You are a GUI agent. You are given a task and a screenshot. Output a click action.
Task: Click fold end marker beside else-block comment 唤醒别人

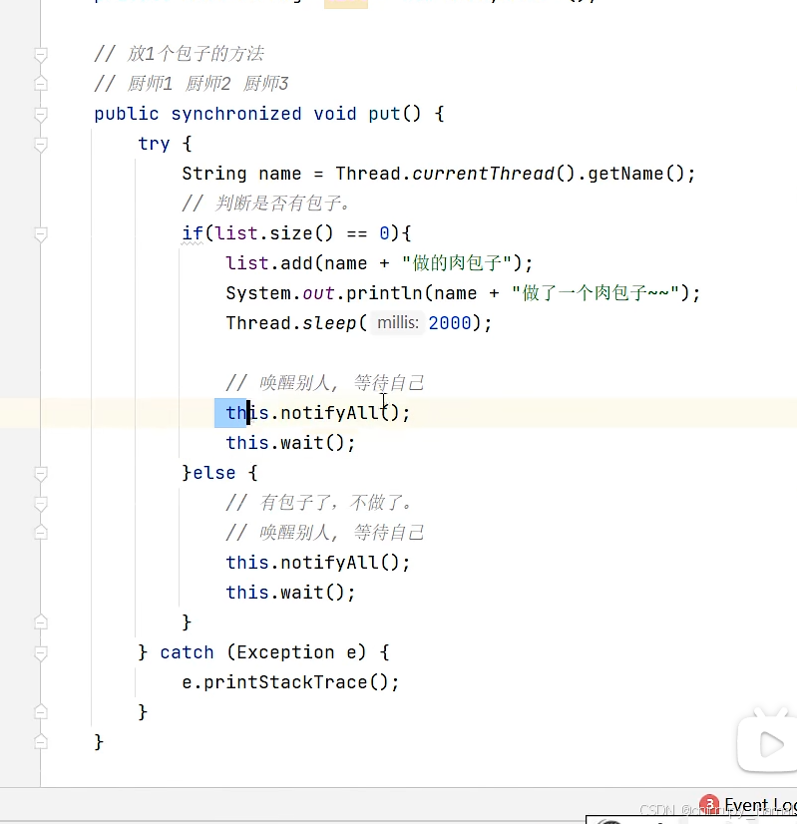41,533
